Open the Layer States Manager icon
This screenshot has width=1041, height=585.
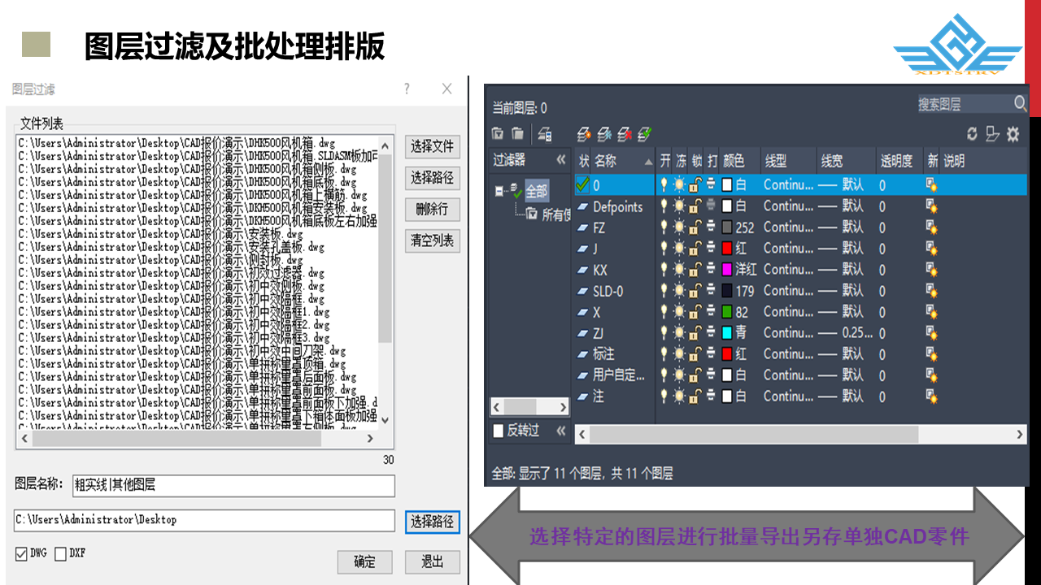[545, 134]
